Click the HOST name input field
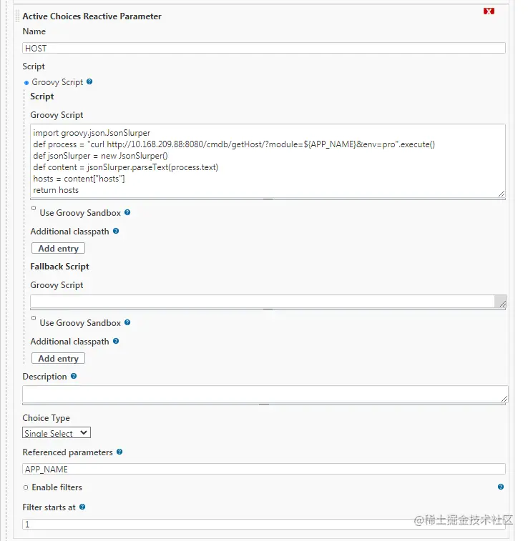 [263, 48]
